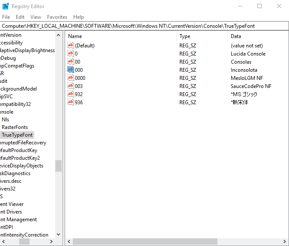
Task: Select the string icon for value 003
Action: point(70,86)
